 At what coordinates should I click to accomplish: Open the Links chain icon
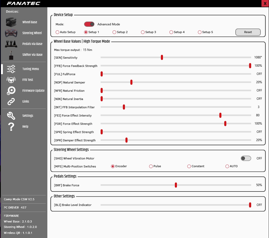pos(11,102)
